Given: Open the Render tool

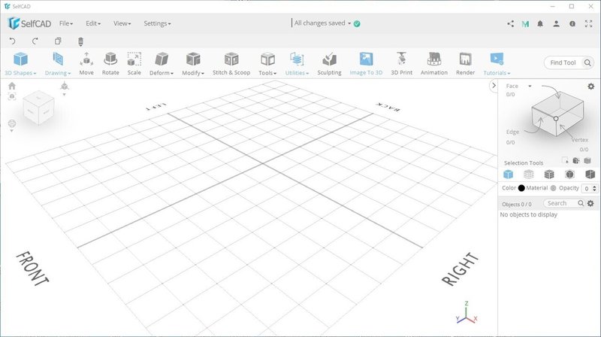Looking at the screenshot, I should point(465,64).
